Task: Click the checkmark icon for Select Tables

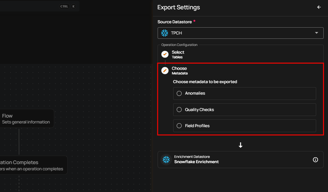Action: click(165, 54)
